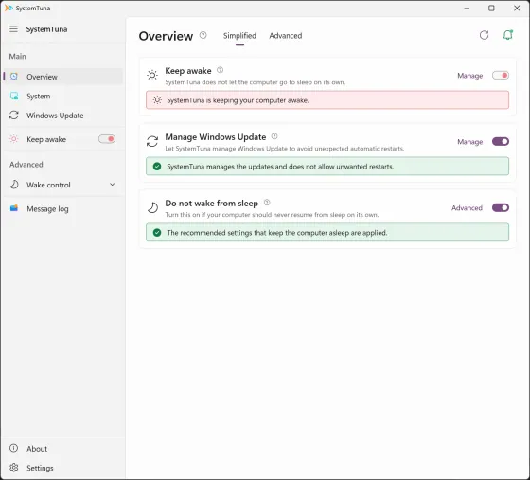Click the Manage Windows Update heading
Image resolution: width=530 pixels, height=480 pixels.
coord(216,137)
